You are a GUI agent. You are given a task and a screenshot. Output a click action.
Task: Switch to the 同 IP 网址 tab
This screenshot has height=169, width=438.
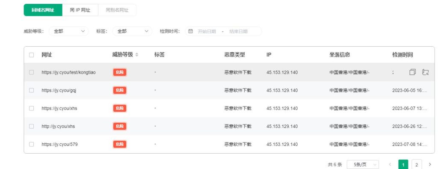[x=80, y=10]
